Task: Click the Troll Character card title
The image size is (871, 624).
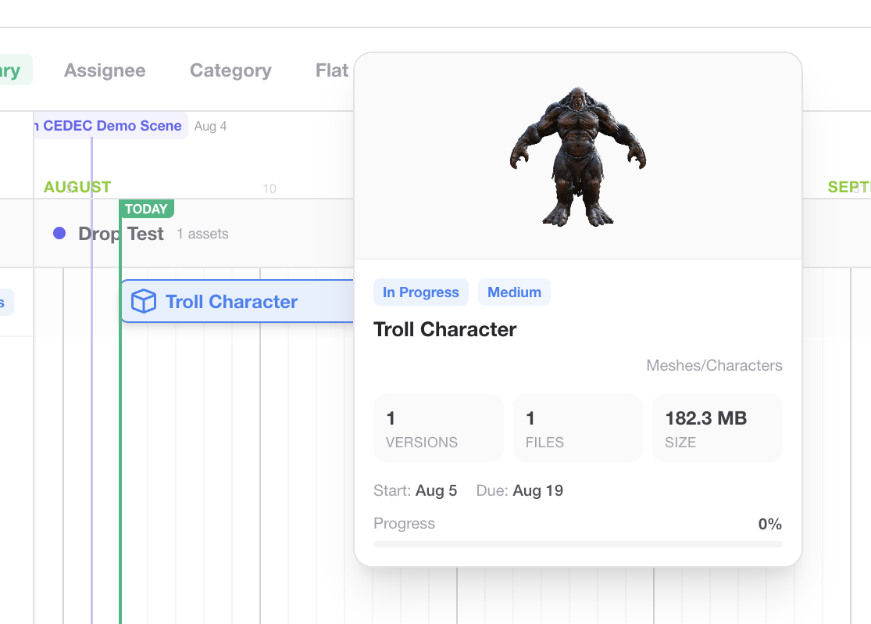Action: coord(445,329)
